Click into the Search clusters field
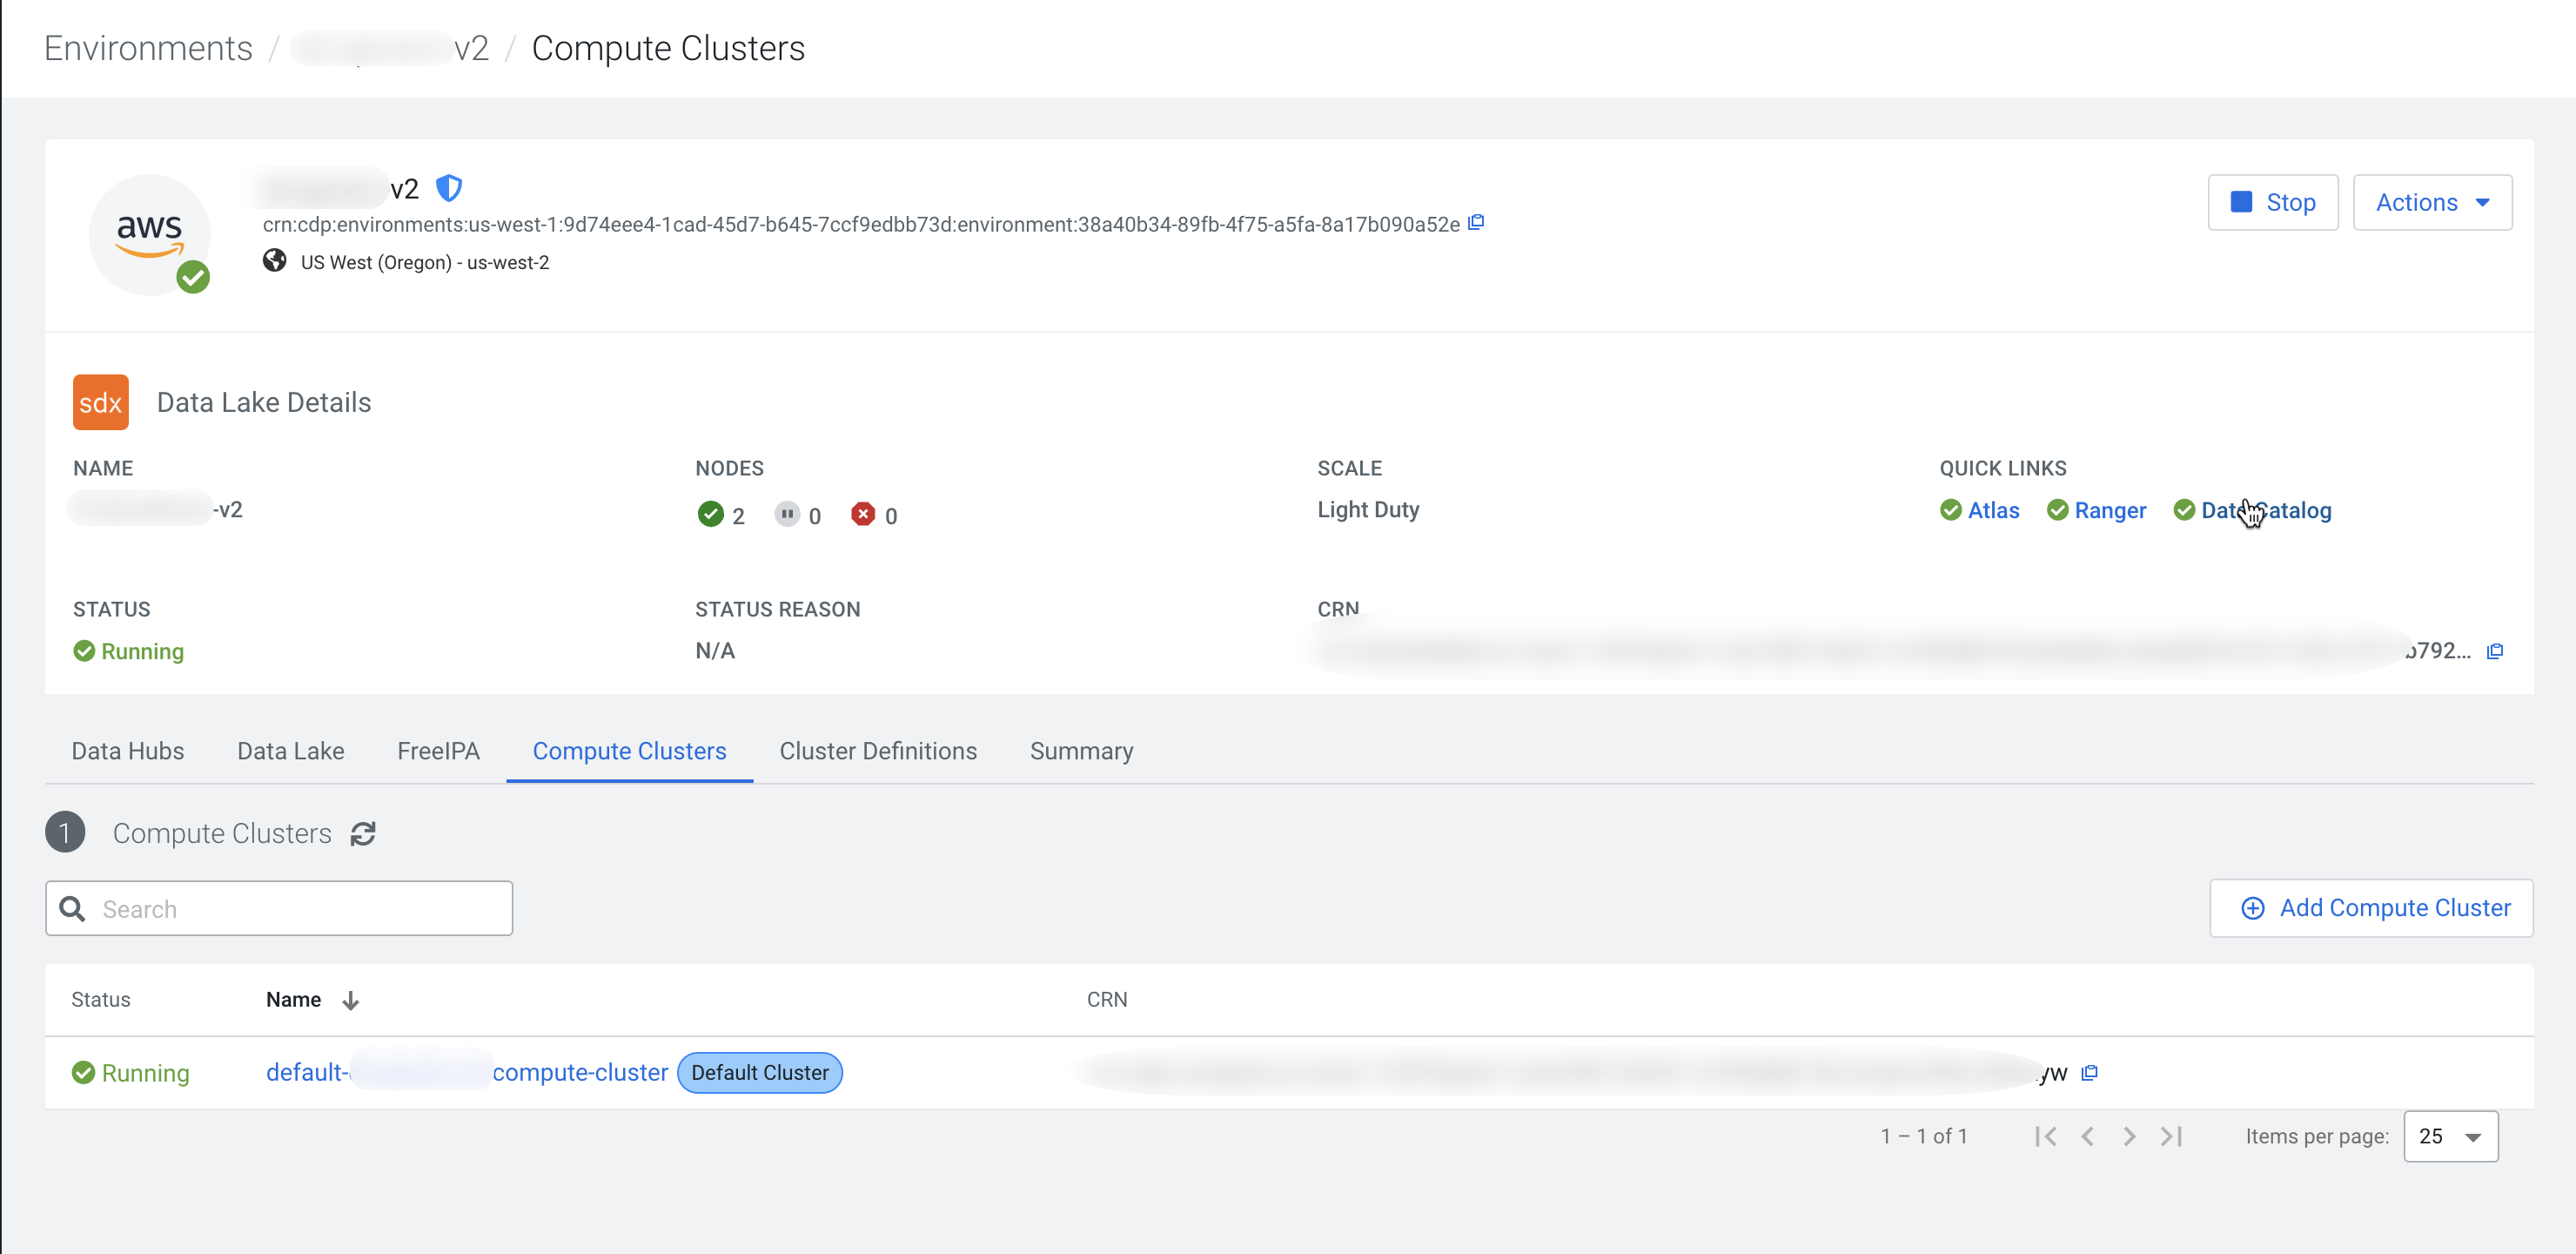This screenshot has width=2576, height=1254. point(300,909)
